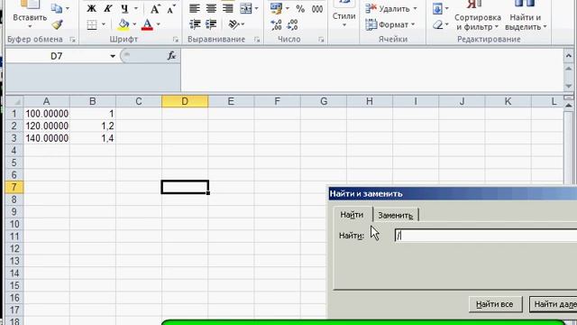Open the Name Box dropdown

[x=113, y=56]
